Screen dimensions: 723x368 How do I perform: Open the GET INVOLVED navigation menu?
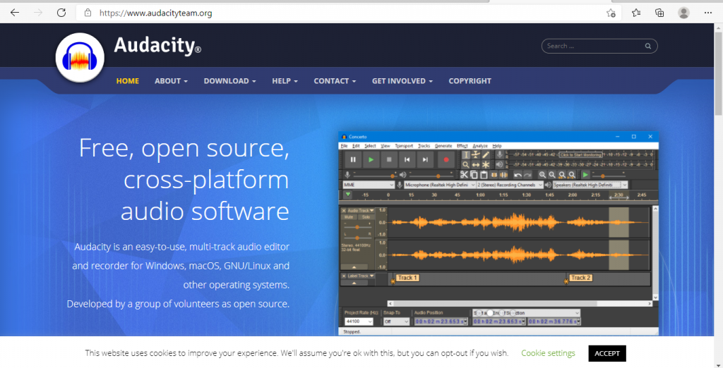[x=402, y=80]
